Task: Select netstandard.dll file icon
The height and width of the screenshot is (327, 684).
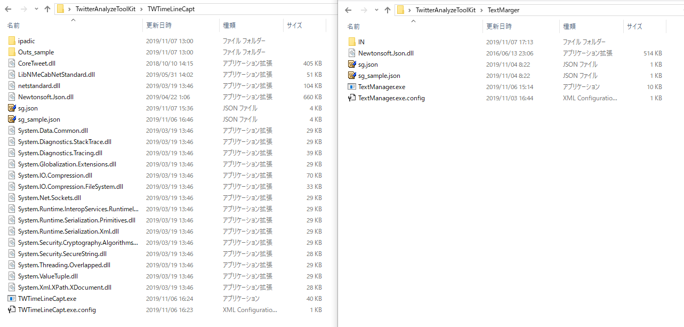Action: pyautogui.click(x=12, y=86)
